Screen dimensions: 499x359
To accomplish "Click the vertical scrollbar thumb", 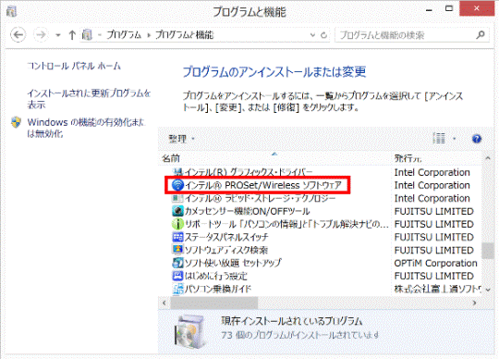I will (488, 251).
